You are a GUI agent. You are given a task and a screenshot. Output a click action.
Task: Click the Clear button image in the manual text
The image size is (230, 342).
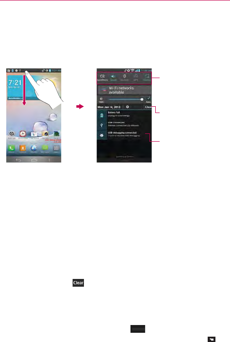pyautogui.click(x=78, y=283)
